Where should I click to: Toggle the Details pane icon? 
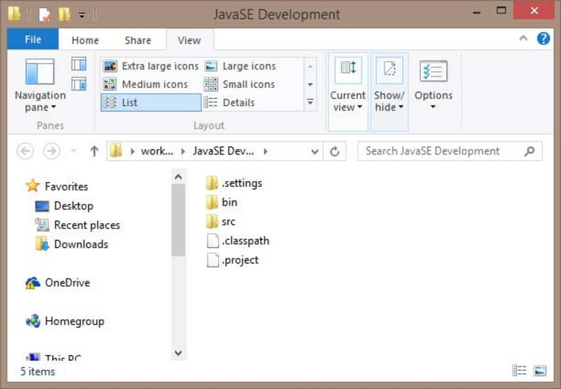79,85
